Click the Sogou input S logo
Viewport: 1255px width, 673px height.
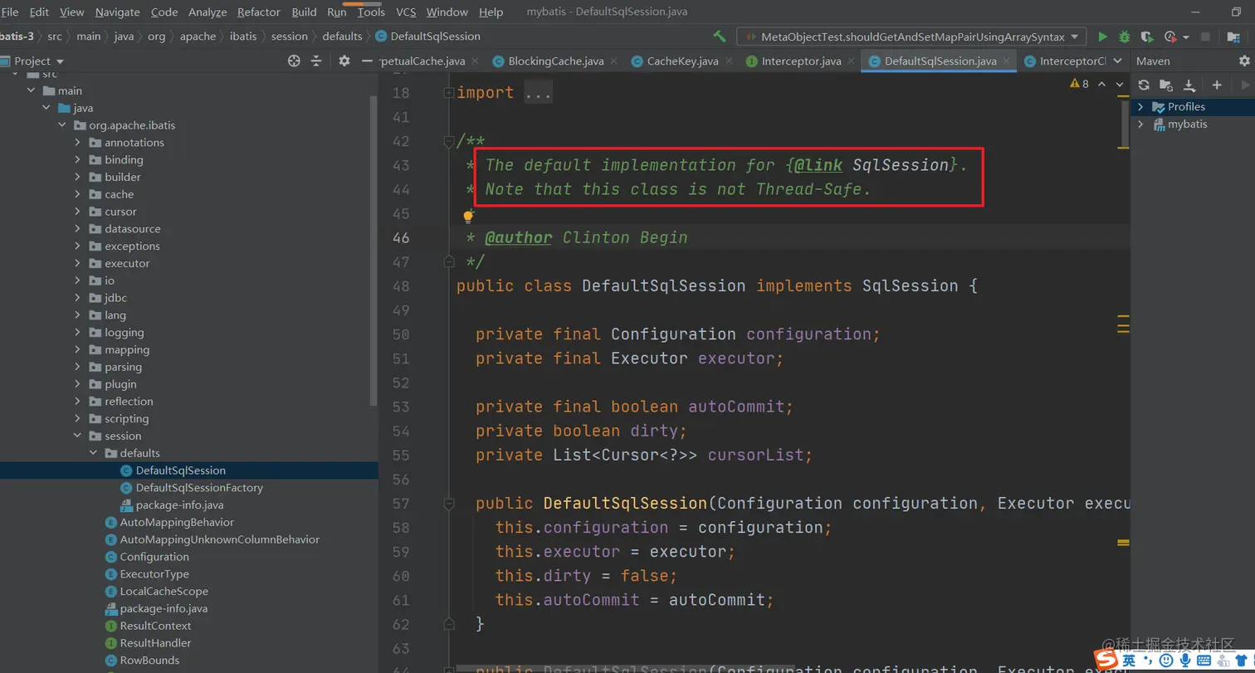pyautogui.click(x=1106, y=660)
